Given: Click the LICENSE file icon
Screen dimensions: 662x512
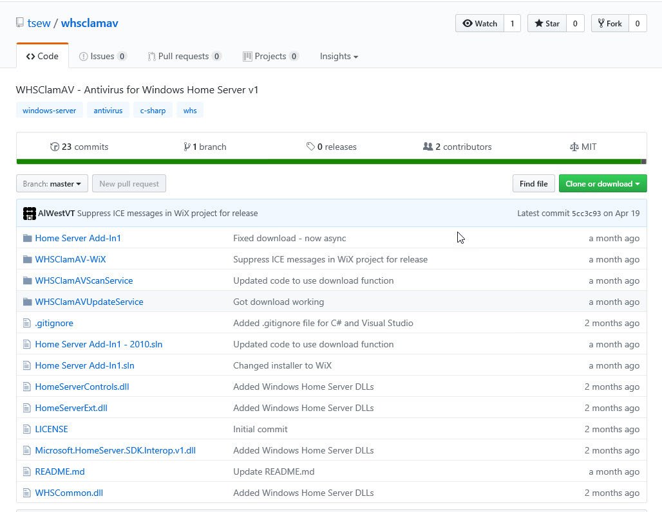Looking at the screenshot, I should pos(26,429).
